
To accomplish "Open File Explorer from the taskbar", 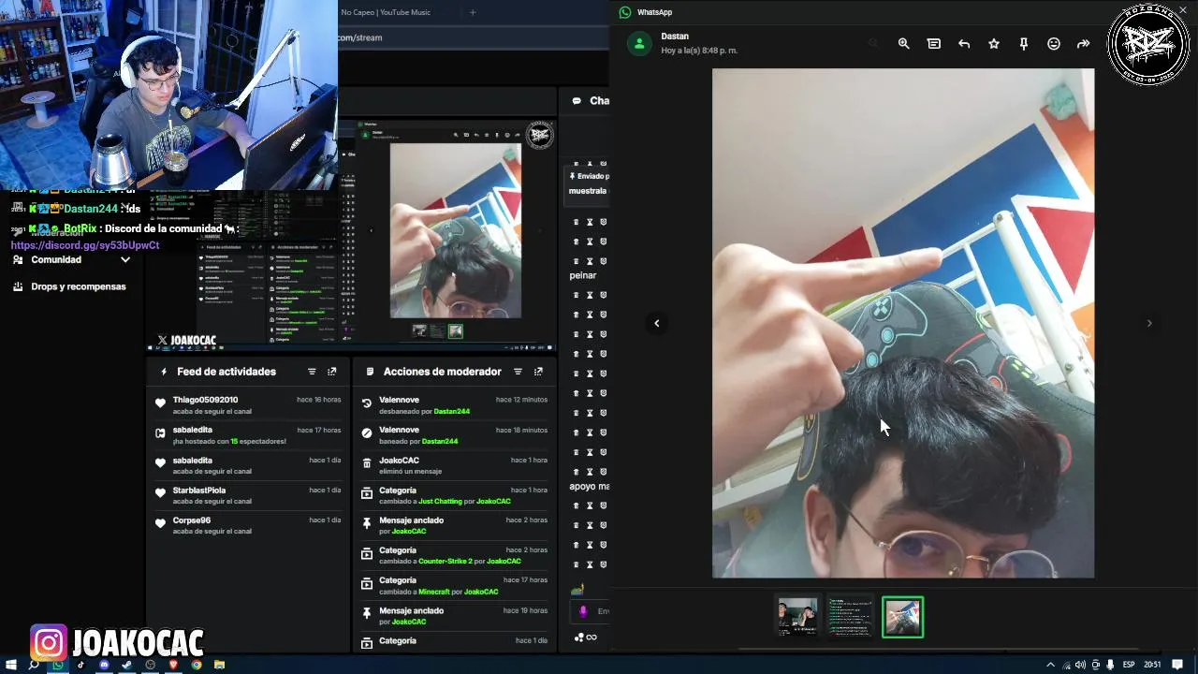I will [x=219, y=665].
